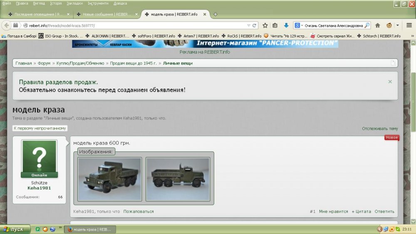Switch to 'Новые сообщения' tab

[106, 14]
